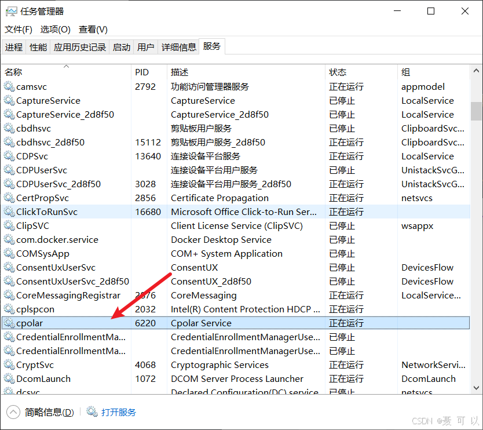Click DCOM Server Process Launcher description
Viewport: 483px width, 430px height.
click(237, 378)
